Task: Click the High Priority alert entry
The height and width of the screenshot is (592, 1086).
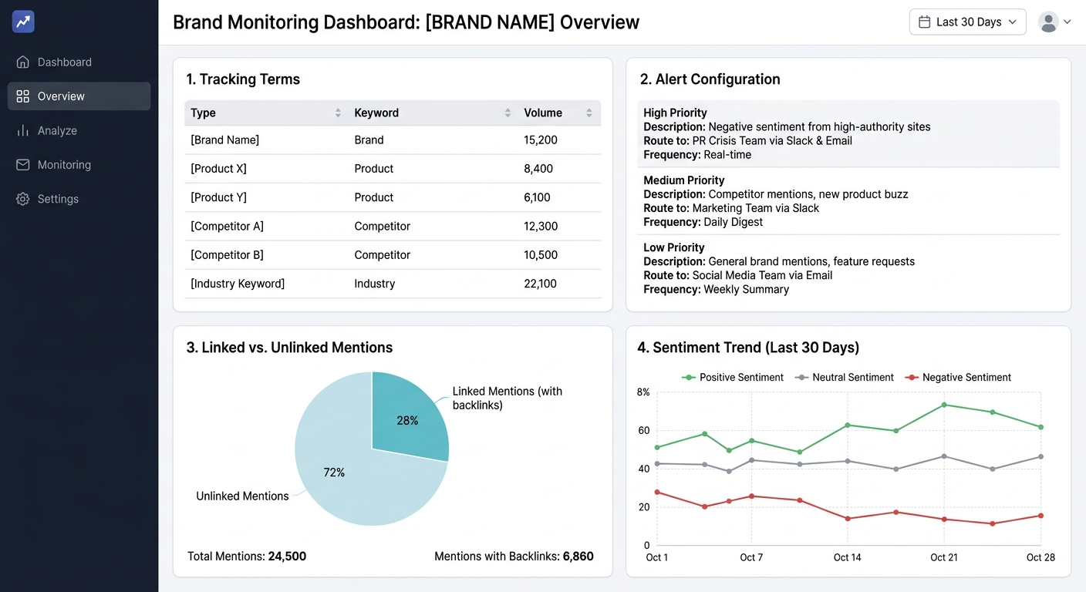Action: [x=848, y=133]
